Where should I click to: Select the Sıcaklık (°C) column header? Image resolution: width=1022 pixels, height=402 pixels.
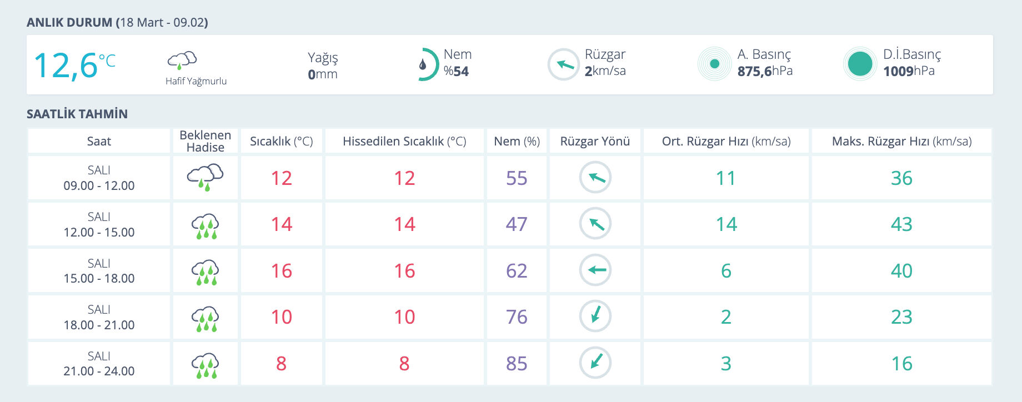[281, 142]
